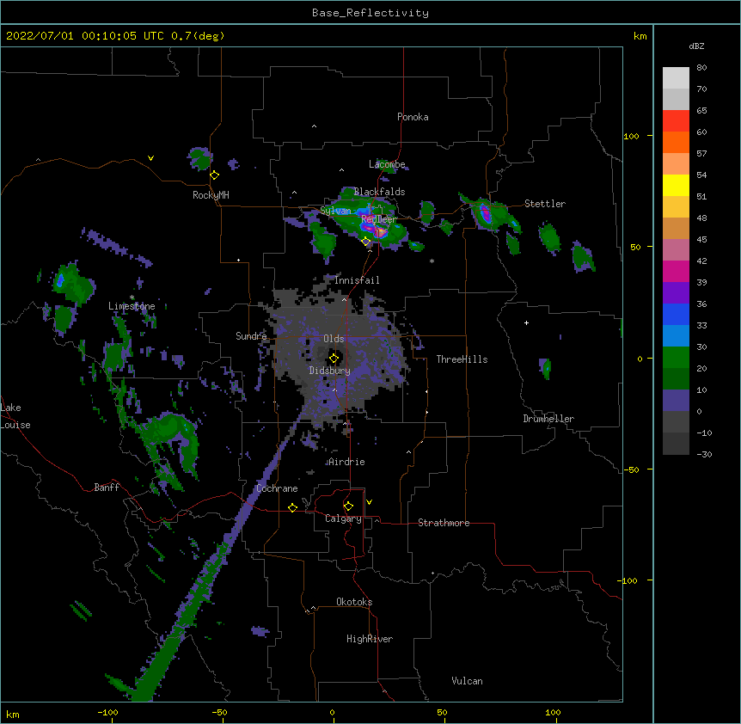Click the yellow diamond marker above Calgary label

(348, 506)
